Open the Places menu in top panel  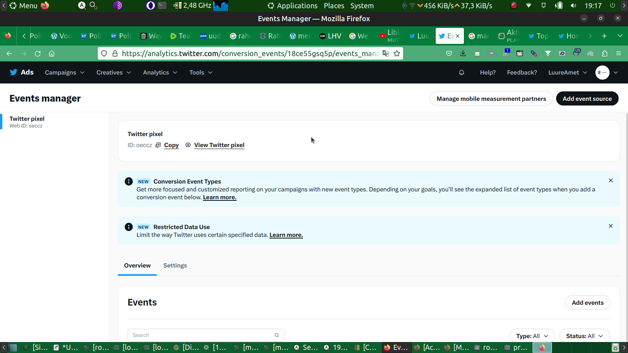334,5
